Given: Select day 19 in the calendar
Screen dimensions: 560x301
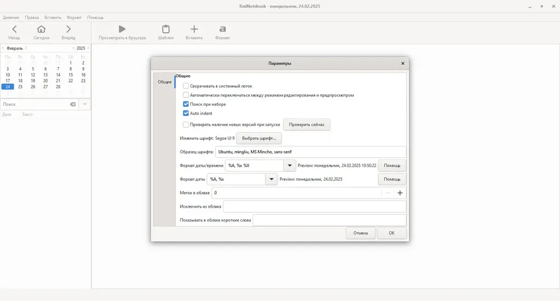Looking at the screenshot, I should (x=33, y=81).
